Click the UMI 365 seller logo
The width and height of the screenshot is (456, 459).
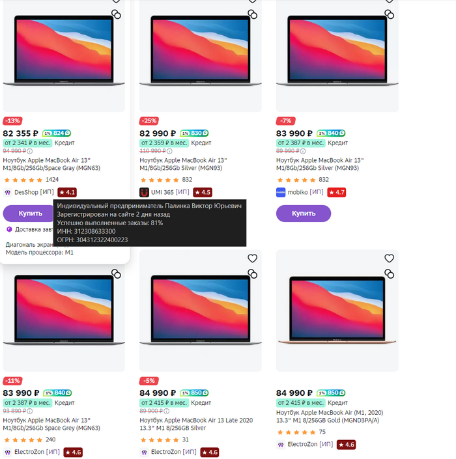click(x=144, y=192)
